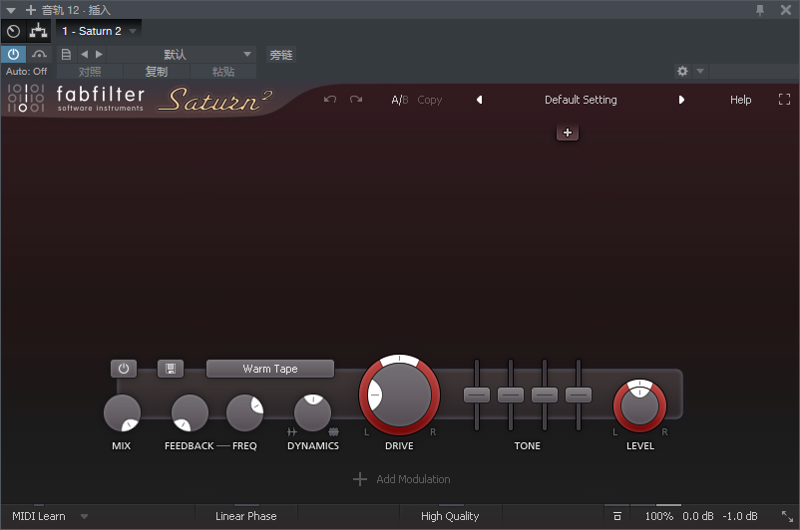Click the channel mode icon in status bar

pyautogui.click(x=616, y=516)
